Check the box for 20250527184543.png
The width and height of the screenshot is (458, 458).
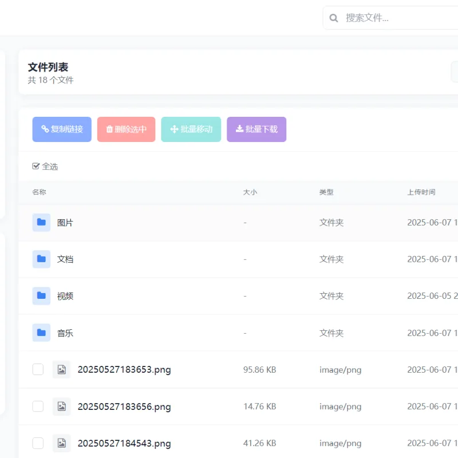(x=38, y=443)
